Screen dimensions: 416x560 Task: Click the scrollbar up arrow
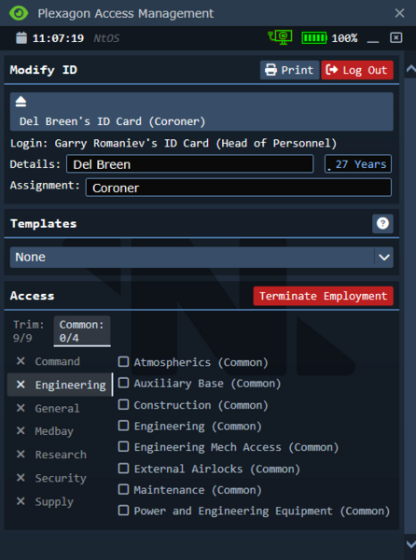tap(410, 68)
